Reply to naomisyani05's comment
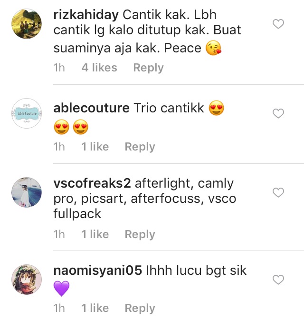304x321 pixels. [140, 308]
